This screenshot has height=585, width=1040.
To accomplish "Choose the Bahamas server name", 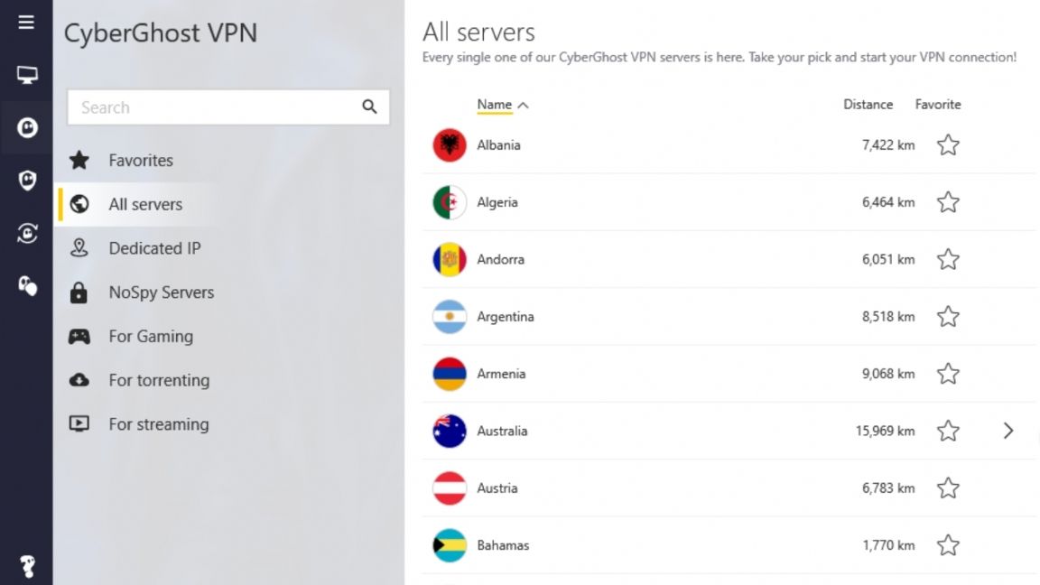I will [503, 545].
